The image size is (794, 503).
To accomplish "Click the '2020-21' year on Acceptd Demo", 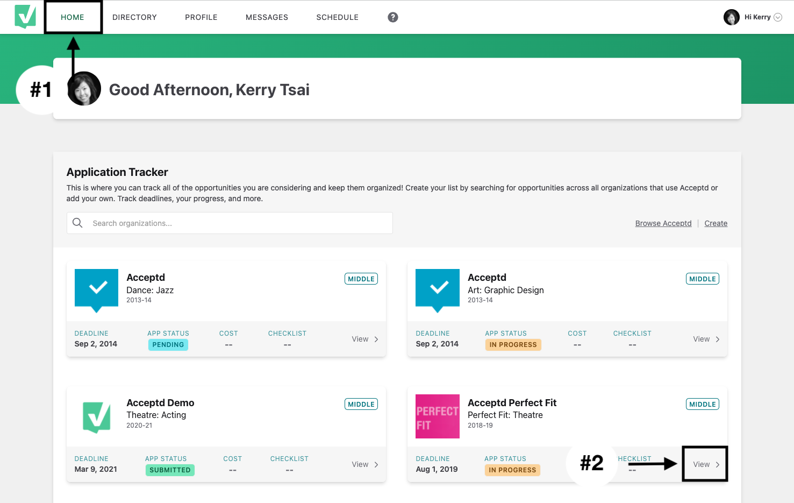I will (139, 426).
